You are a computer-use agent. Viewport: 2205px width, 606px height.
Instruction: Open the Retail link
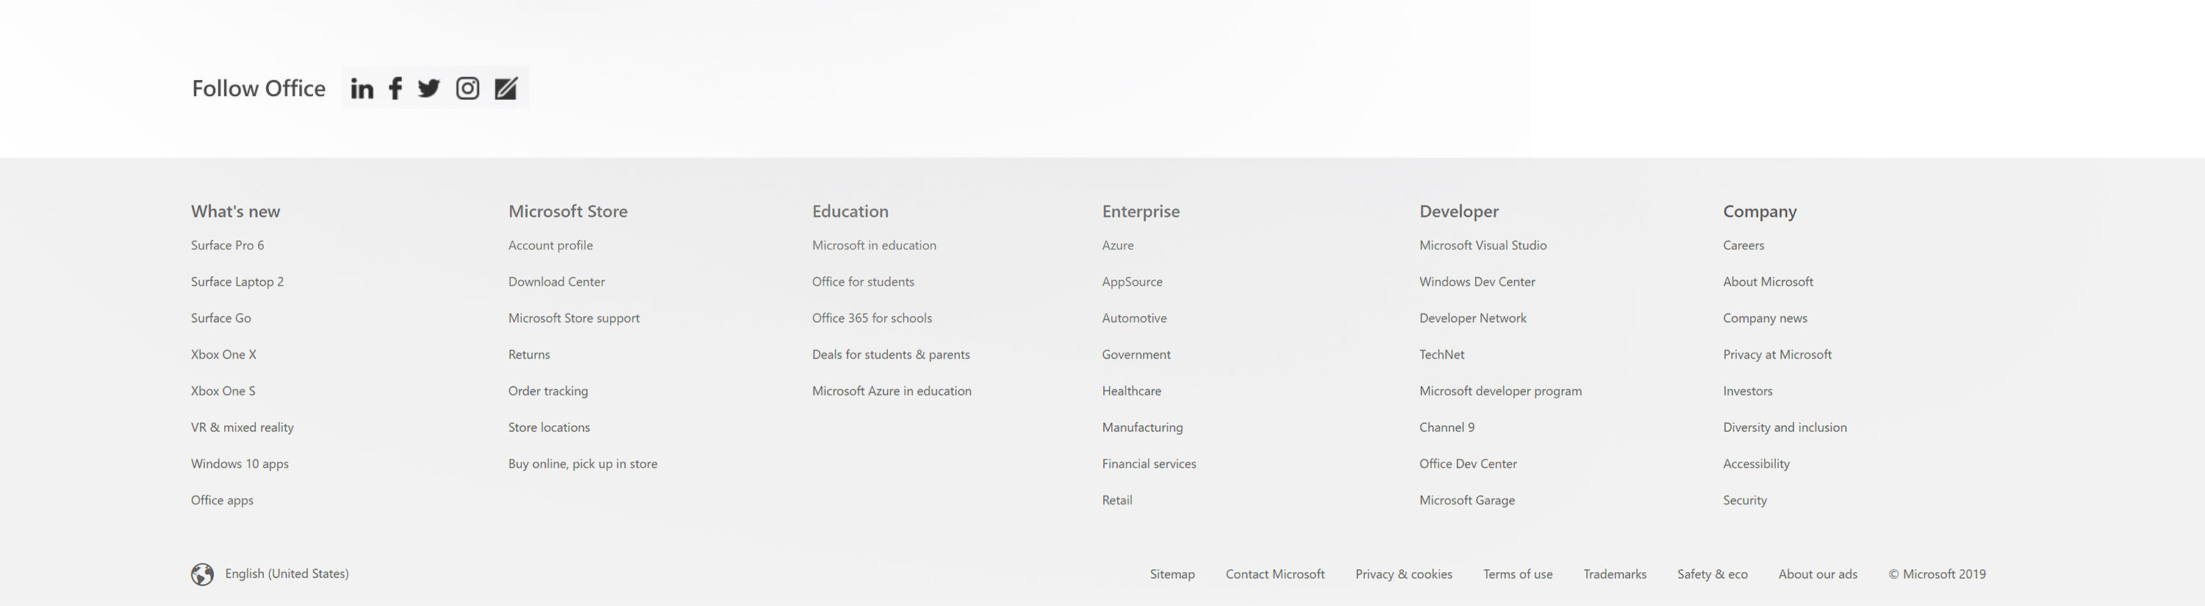(1117, 500)
